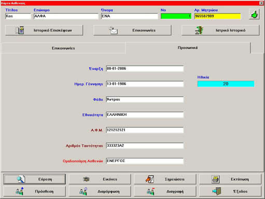Click the Φύλο field showing Άντρας

[145, 99]
